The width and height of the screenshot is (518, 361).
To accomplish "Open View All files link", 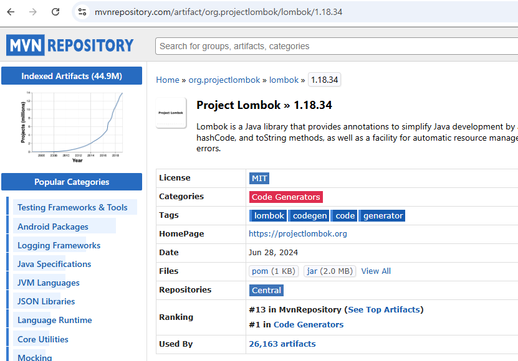I will click(x=376, y=271).
